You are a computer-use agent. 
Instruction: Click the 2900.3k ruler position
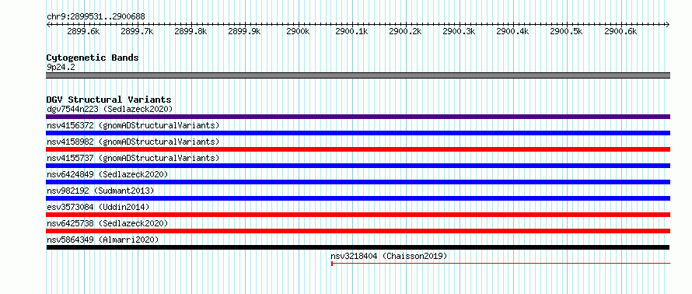pos(459,31)
